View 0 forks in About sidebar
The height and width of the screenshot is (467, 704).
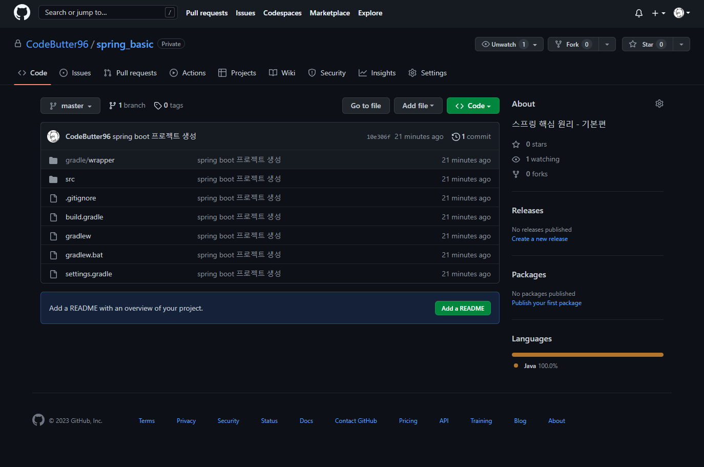coord(530,174)
